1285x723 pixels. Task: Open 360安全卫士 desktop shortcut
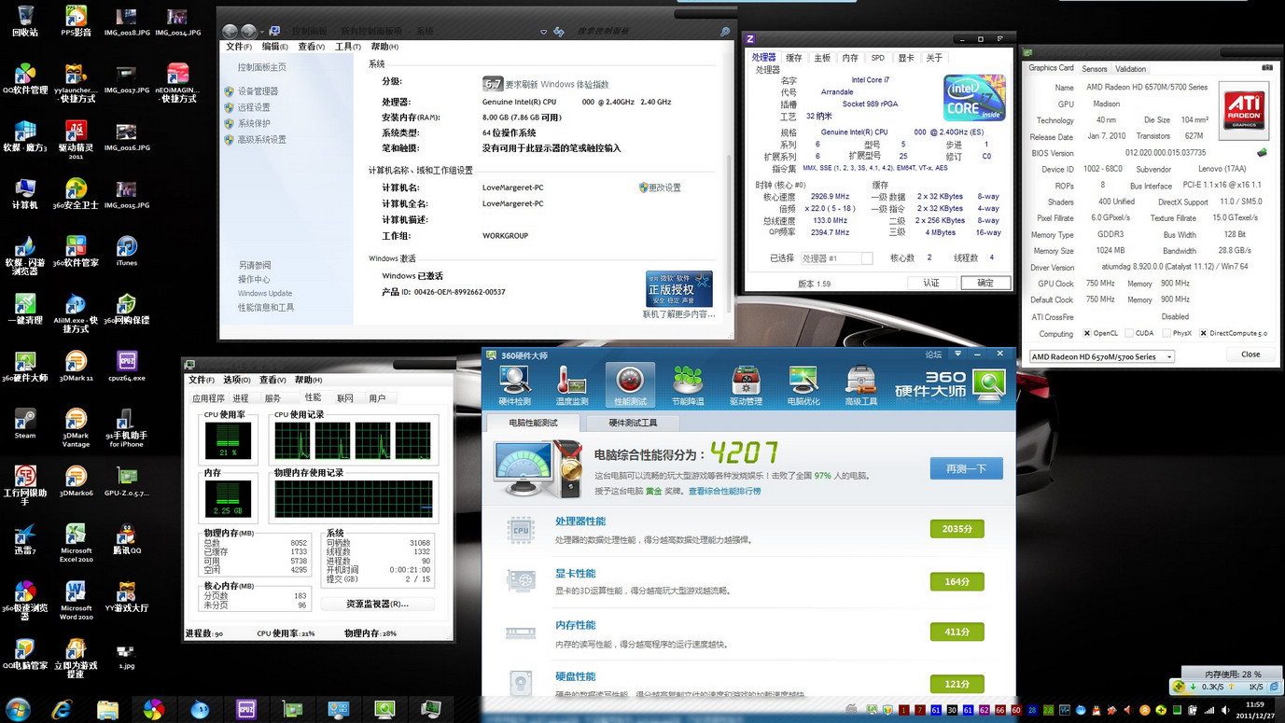(x=76, y=193)
